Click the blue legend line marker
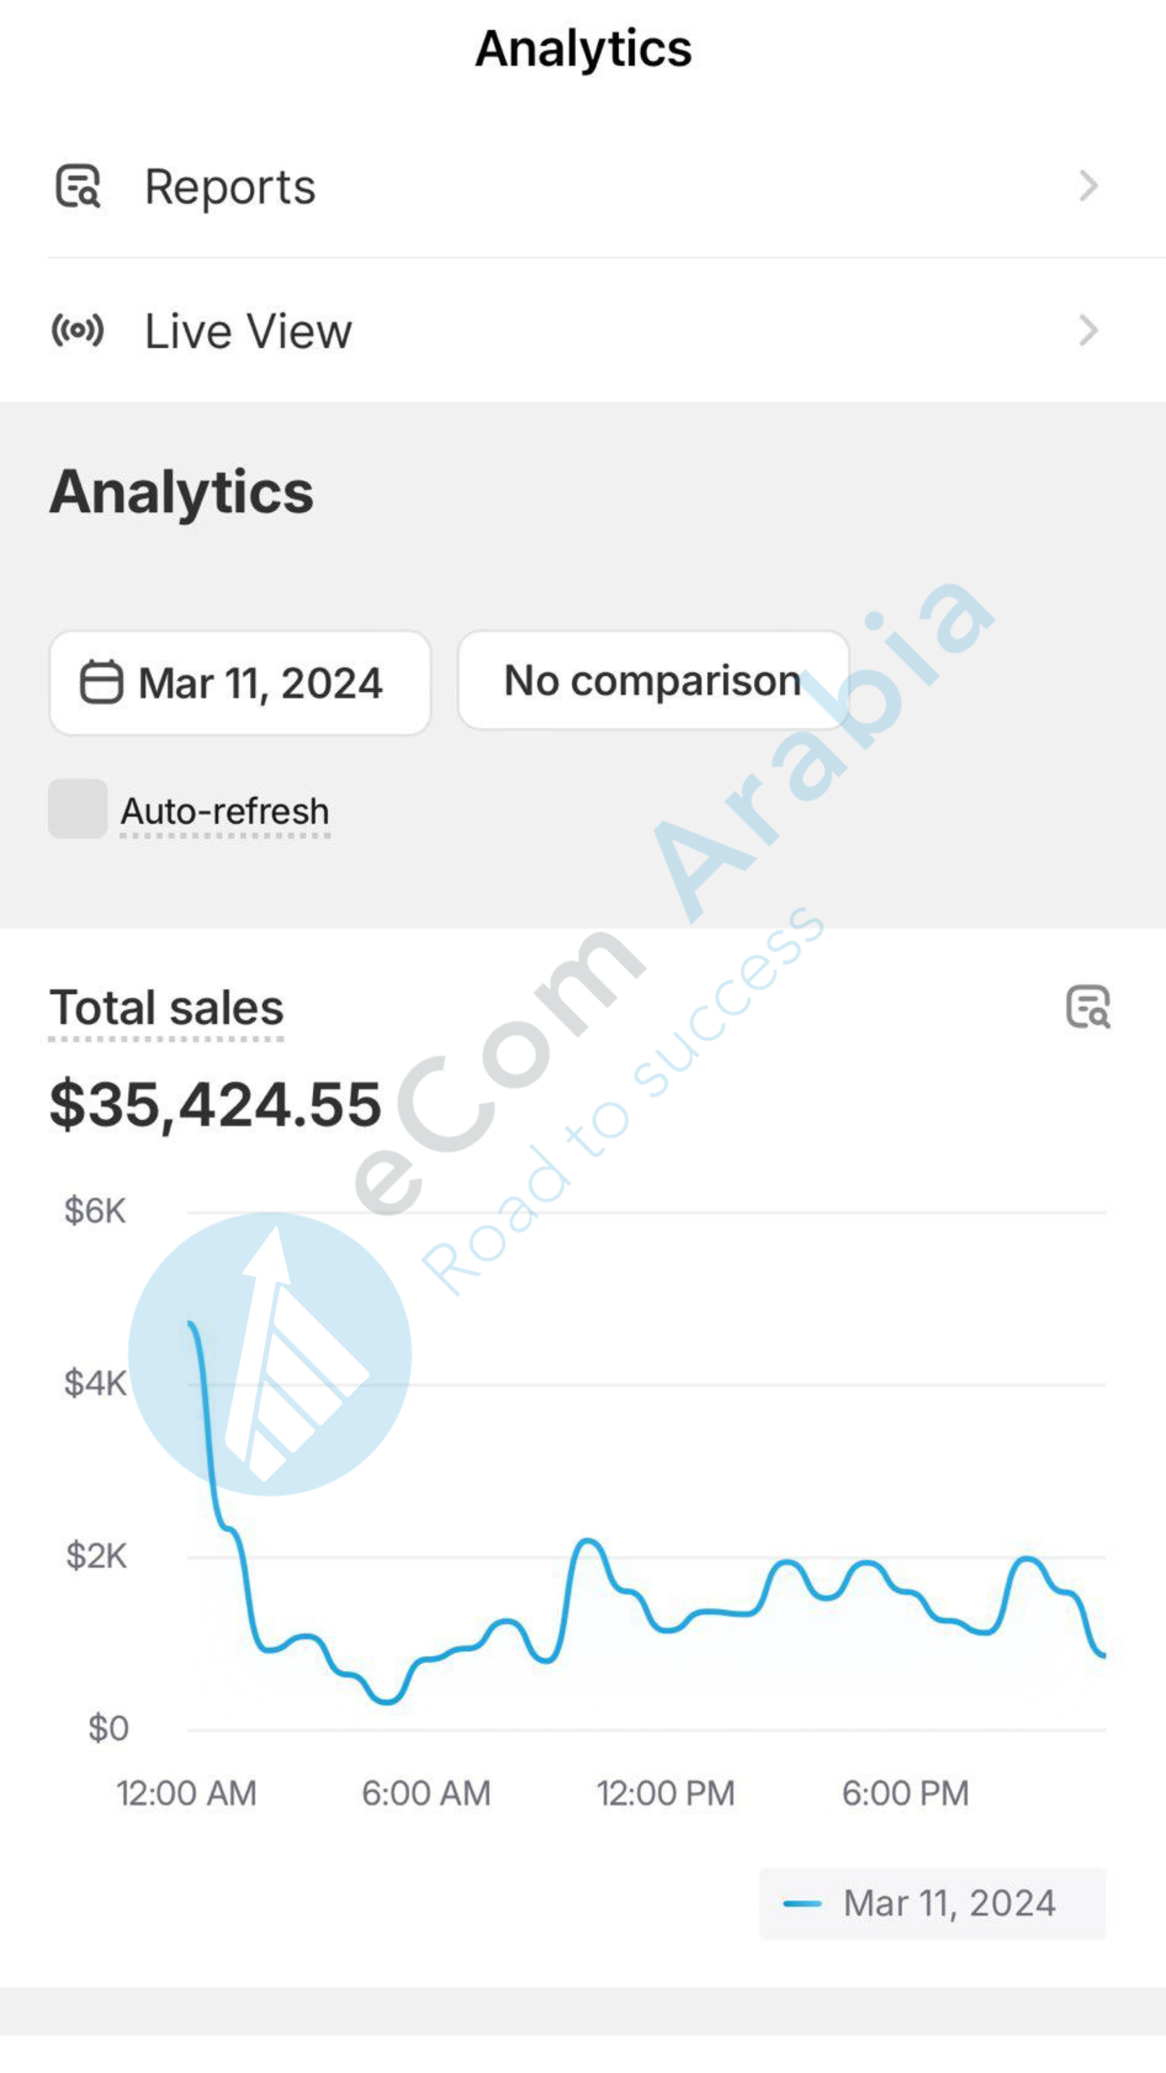This screenshot has height=2073, width=1166. [x=802, y=1903]
